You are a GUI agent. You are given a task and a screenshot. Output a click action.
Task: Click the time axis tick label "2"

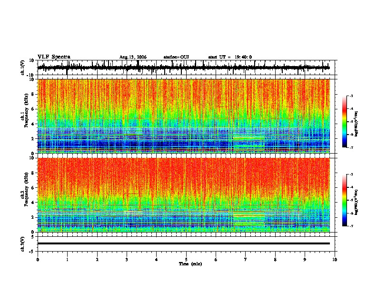pyautogui.click(x=97, y=260)
